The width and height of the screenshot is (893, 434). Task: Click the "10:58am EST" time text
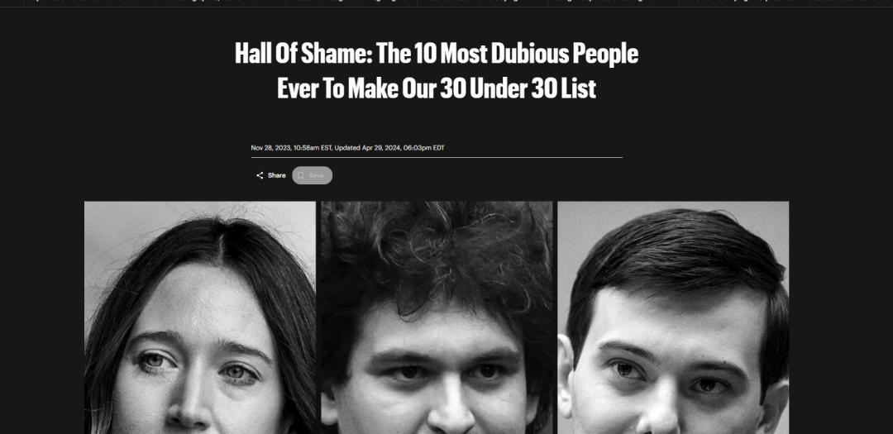[x=313, y=148]
